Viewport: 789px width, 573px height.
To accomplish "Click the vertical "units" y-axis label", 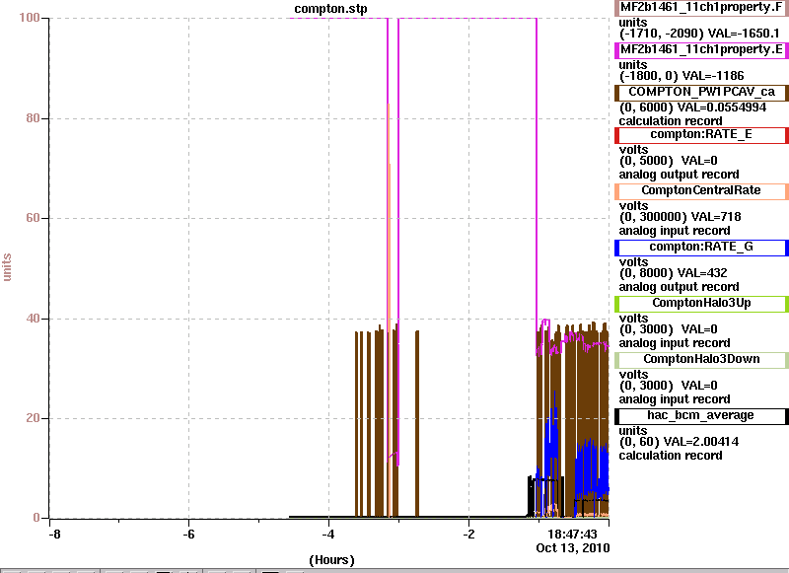I will [x=7, y=267].
